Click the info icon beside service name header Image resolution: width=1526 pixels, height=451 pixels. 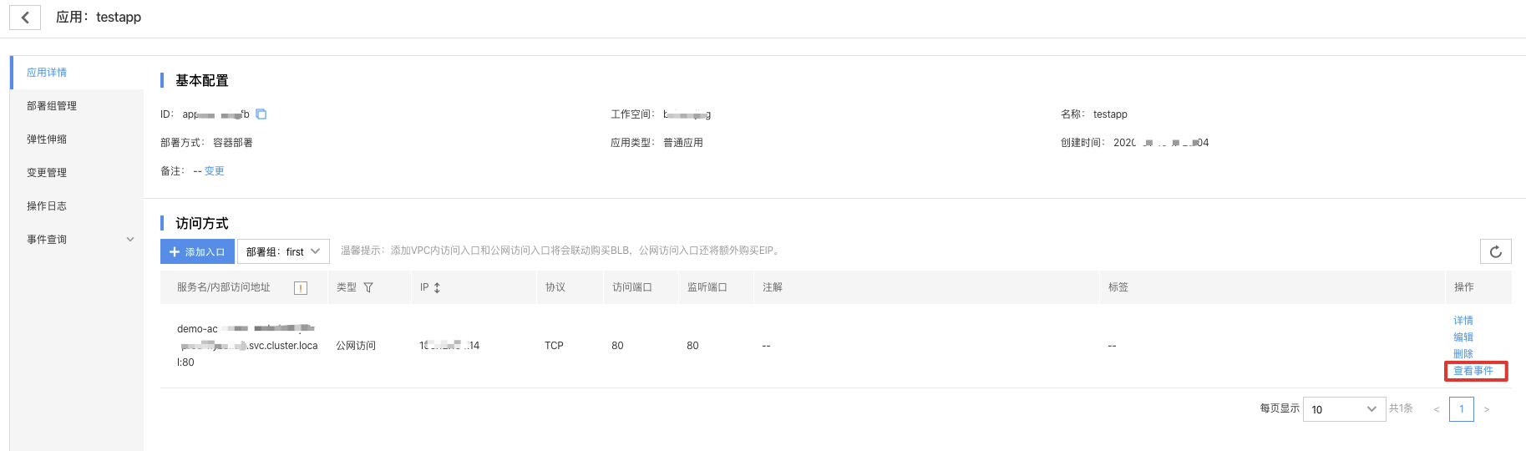point(301,288)
